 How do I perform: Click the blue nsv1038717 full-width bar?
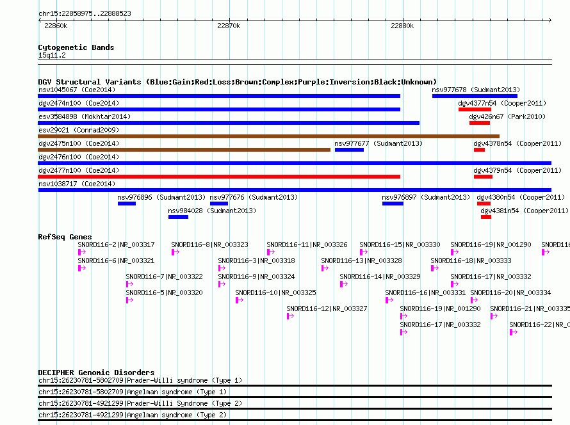click(295, 190)
